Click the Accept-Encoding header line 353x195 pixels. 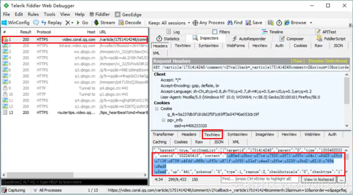point(190,86)
